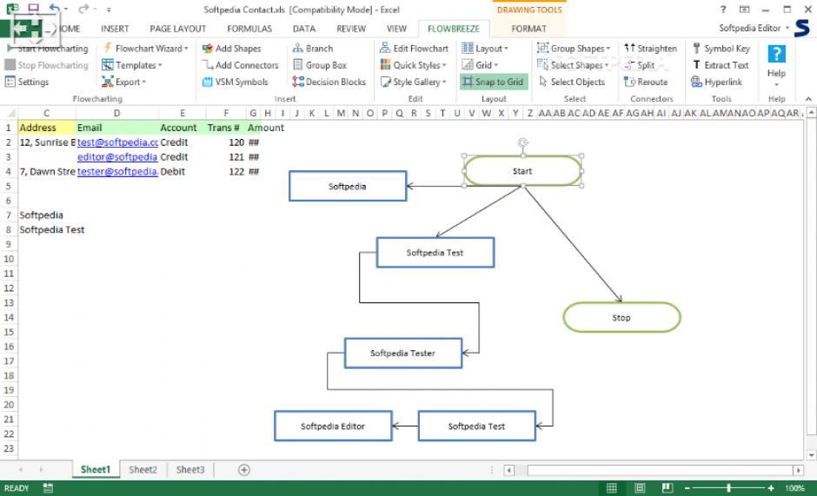Insert a Group Box
The height and width of the screenshot is (496, 817).
(319, 65)
